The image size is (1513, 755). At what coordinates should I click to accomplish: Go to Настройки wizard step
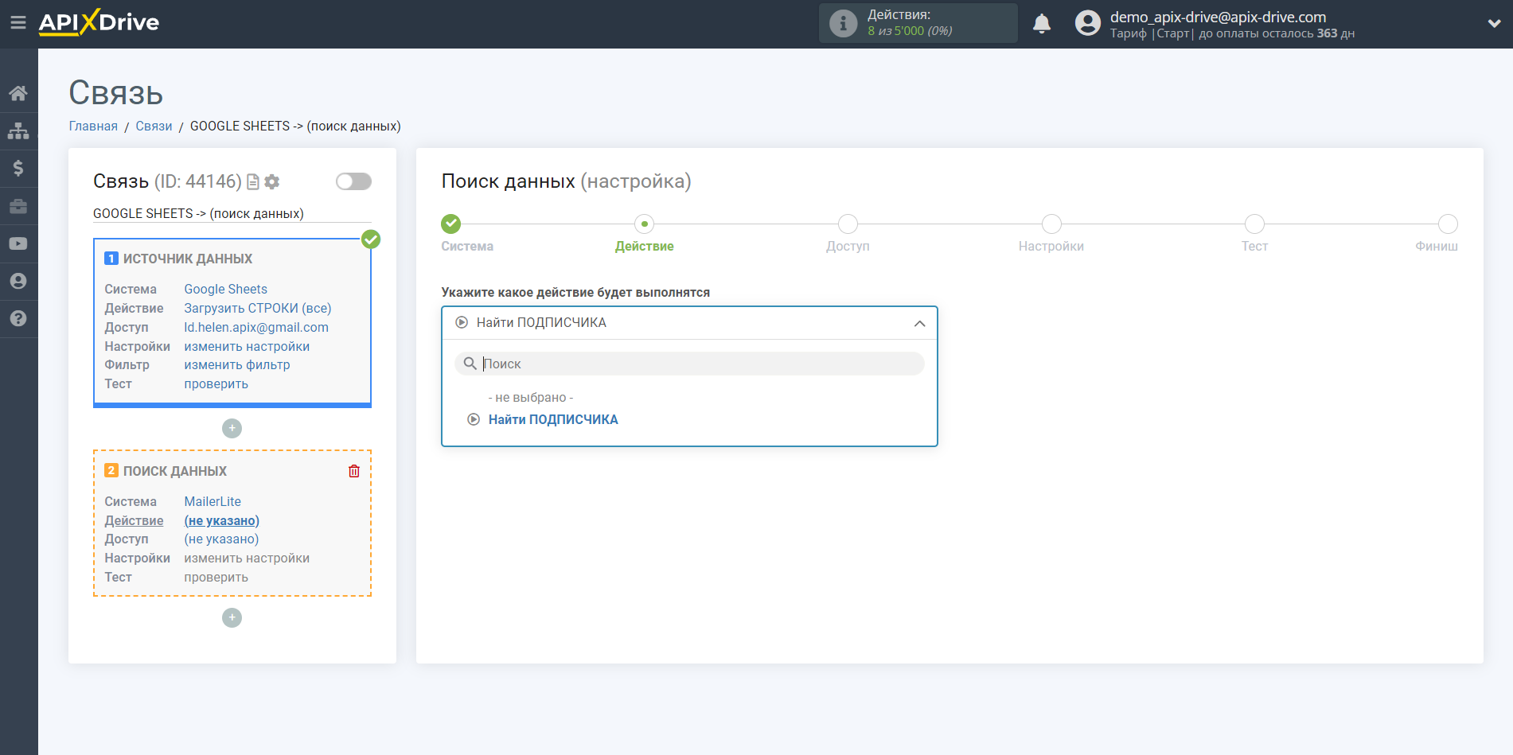1051,224
